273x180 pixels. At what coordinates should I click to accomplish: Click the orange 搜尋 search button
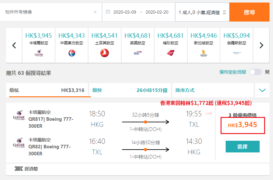pos(249,12)
